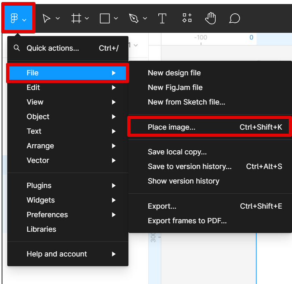292x284 pixels.
Task: Click the Quick actions search field
Action: 53,48
